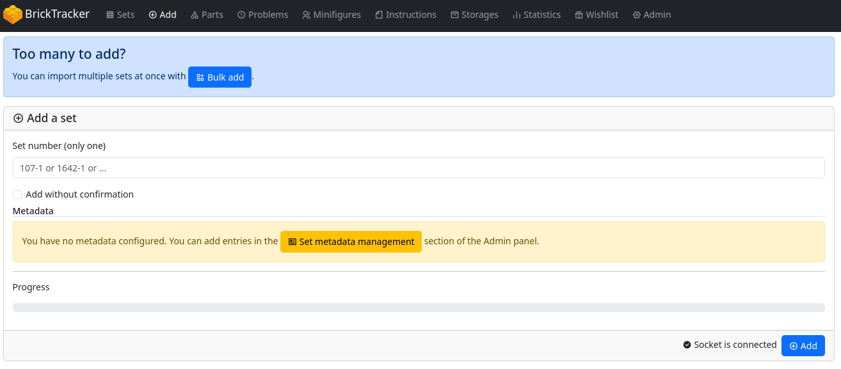841x369 pixels.
Task: Click the BrickTracker brick logo icon
Action: pos(13,15)
